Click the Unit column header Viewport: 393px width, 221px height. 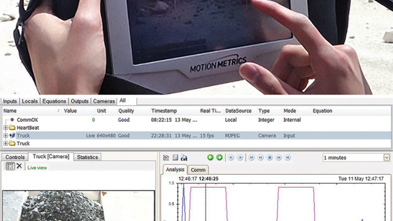point(101,111)
